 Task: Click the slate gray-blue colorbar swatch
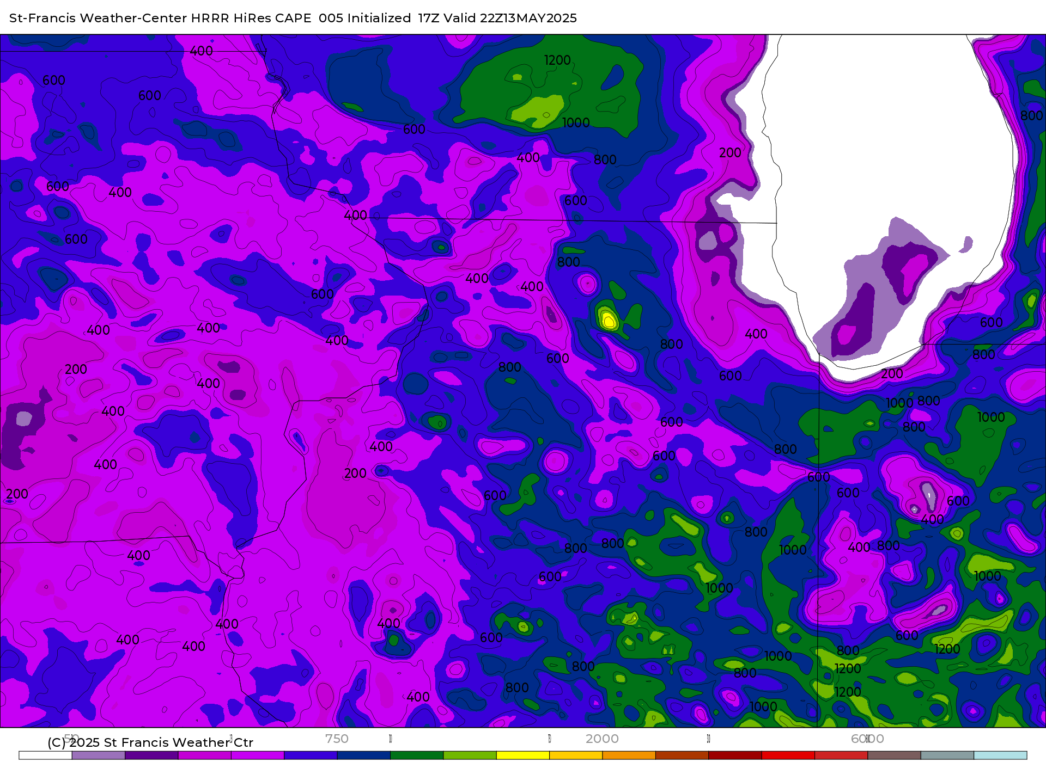pyautogui.click(x=947, y=755)
